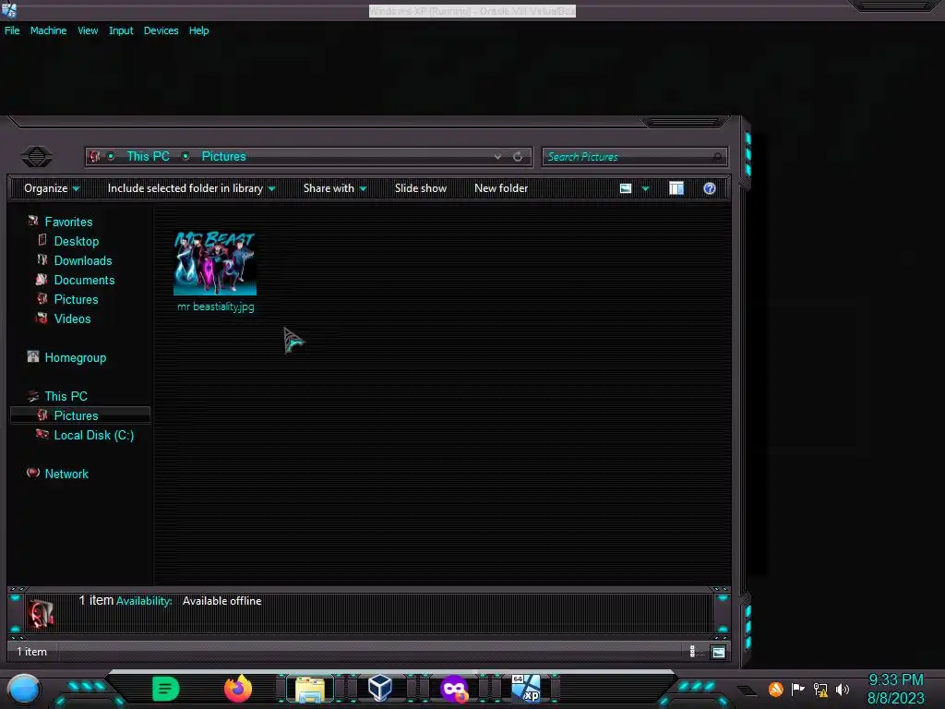Open Explorer help via question mark

click(x=710, y=188)
